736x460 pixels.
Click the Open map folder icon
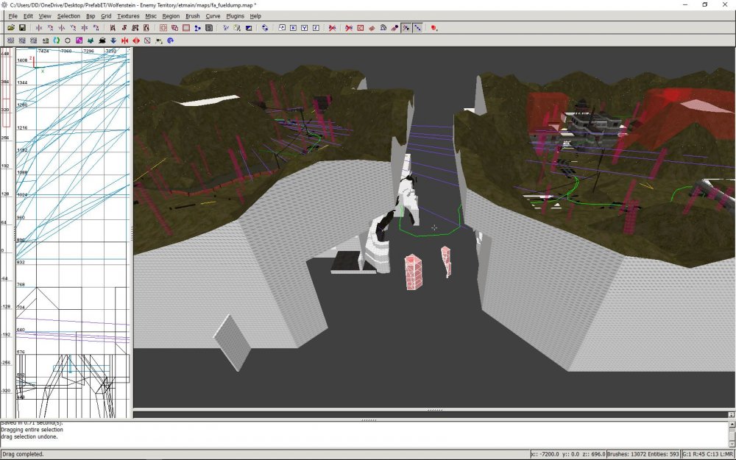pos(11,28)
